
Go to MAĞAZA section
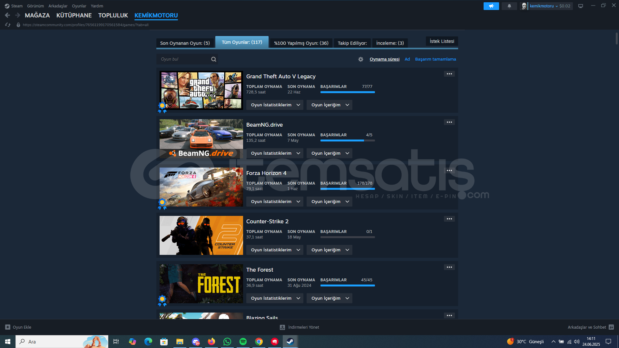tap(37, 15)
